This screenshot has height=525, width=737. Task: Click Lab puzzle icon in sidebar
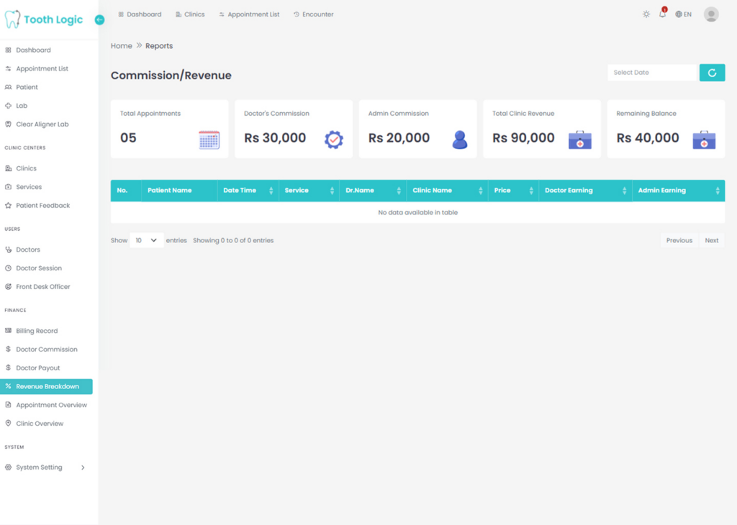click(8, 106)
